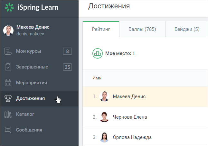Click the Имя column header
The width and height of the screenshot is (208, 146).
(x=97, y=78)
